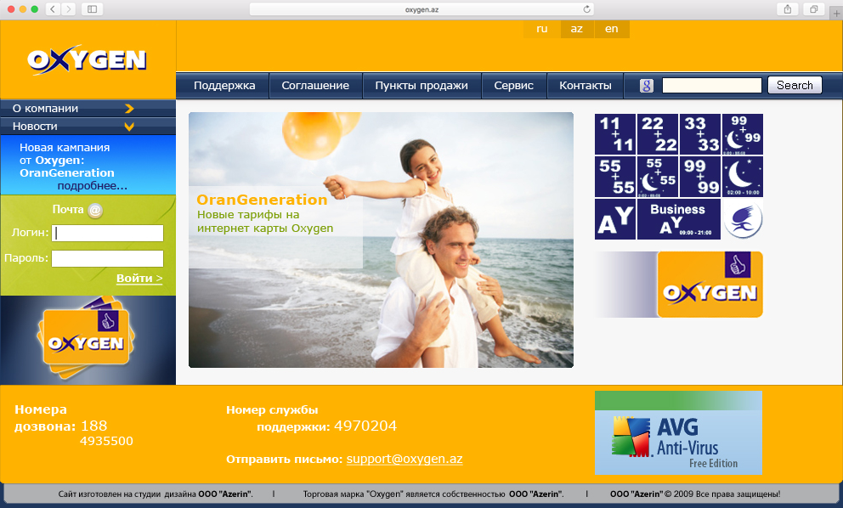The height and width of the screenshot is (508, 843).
Task: Click the Новые тарифы на интернет карты text
Action: tap(265, 222)
